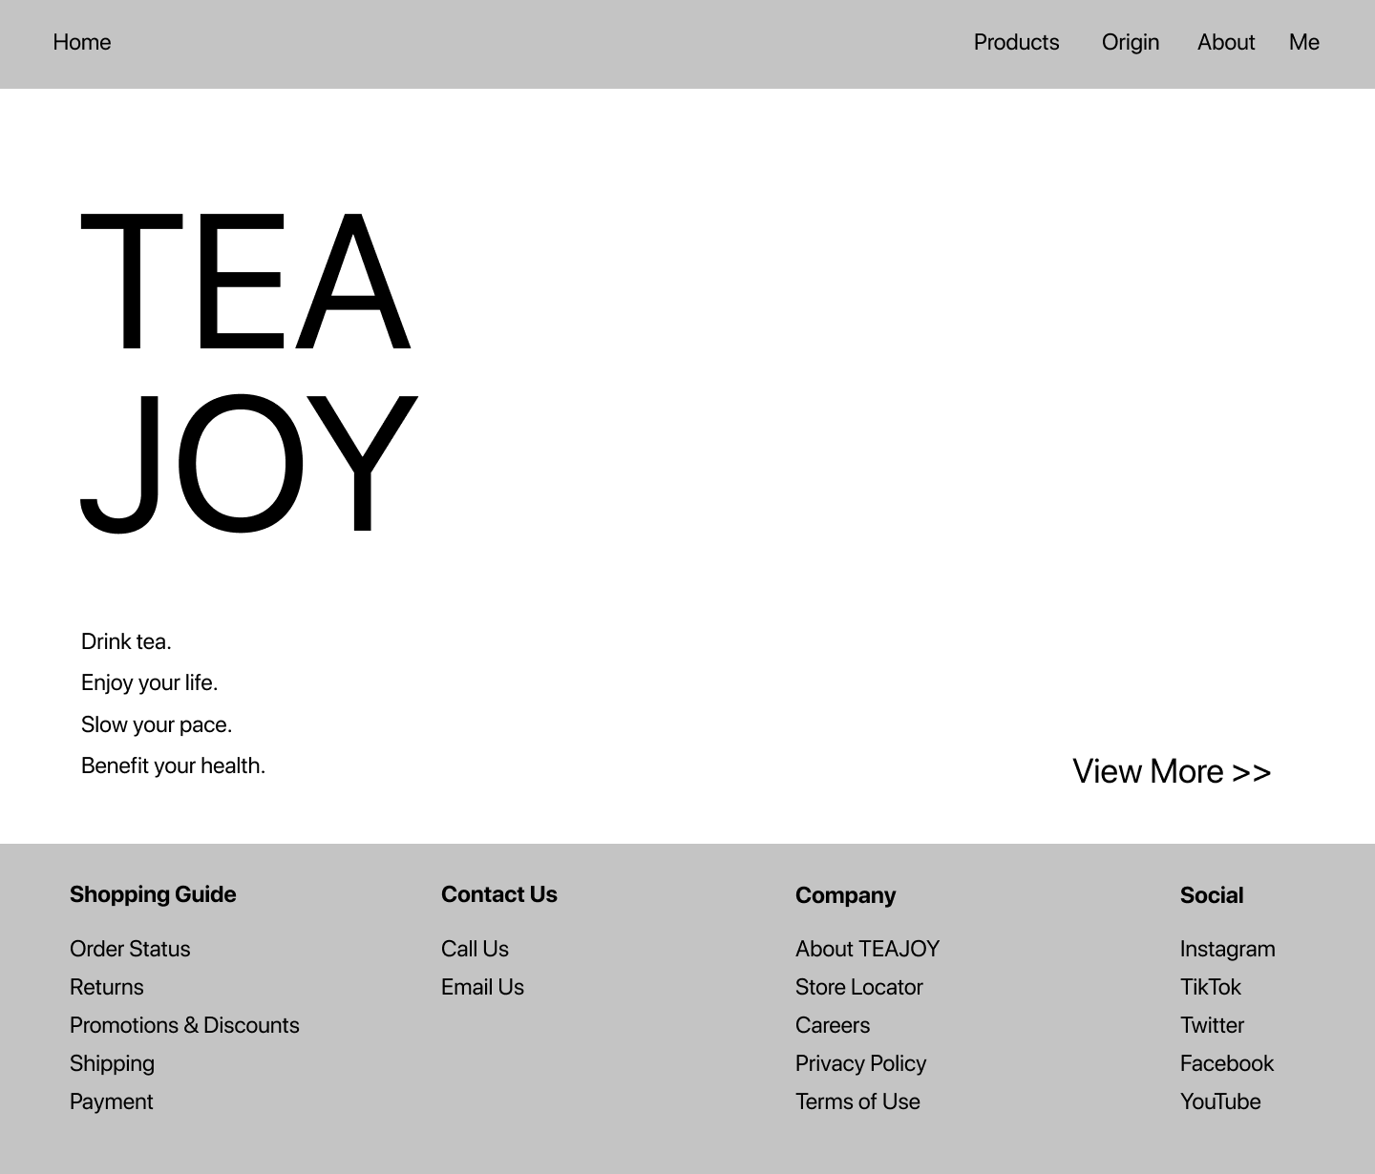Click the View More >> link
1375x1174 pixels.
click(1171, 771)
